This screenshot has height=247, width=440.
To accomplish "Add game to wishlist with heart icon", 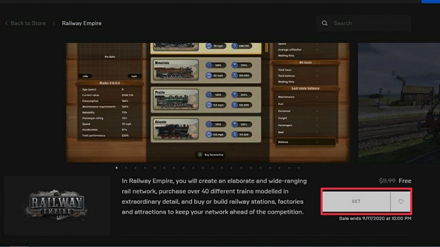I will click(x=401, y=201).
